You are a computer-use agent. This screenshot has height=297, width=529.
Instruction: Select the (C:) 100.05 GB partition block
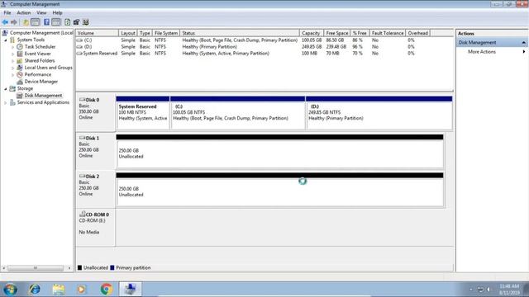pyautogui.click(x=238, y=113)
